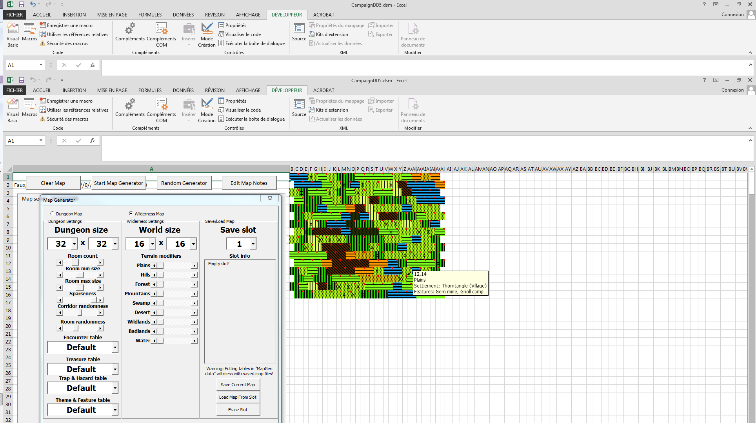Switch to DONNÉES tab in lower Excel window
Image resolution: width=756 pixels, height=423 pixels.
183,90
